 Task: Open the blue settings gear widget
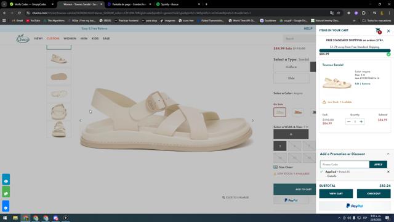coord(6,207)
